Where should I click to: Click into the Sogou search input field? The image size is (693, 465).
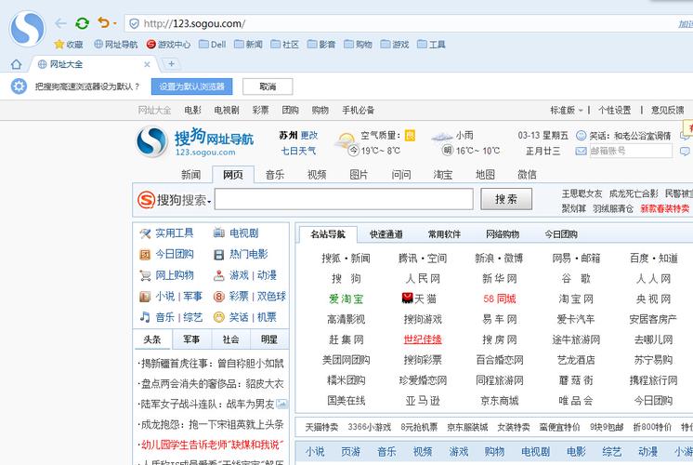[344, 199]
